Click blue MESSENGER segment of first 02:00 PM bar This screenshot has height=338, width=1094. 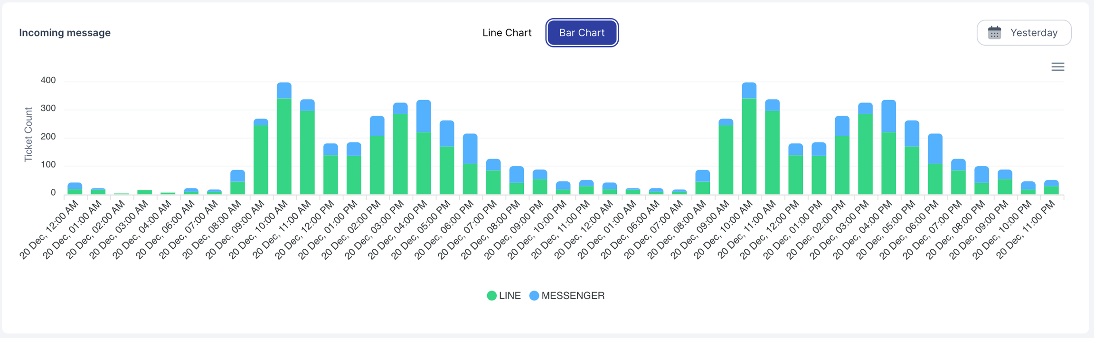377,126
